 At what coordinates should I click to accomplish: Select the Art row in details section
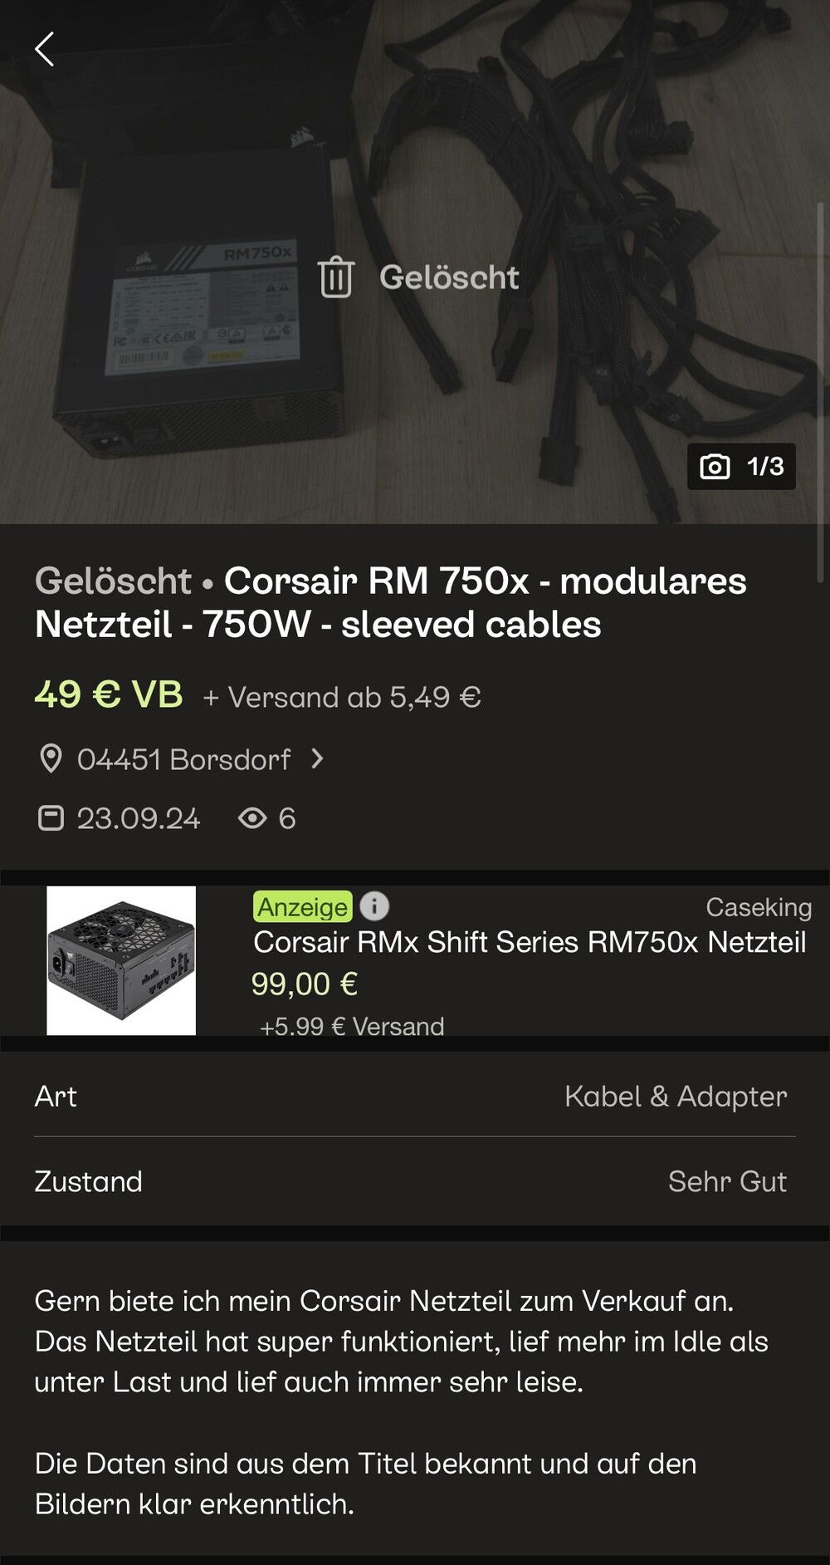(55, 1096)
